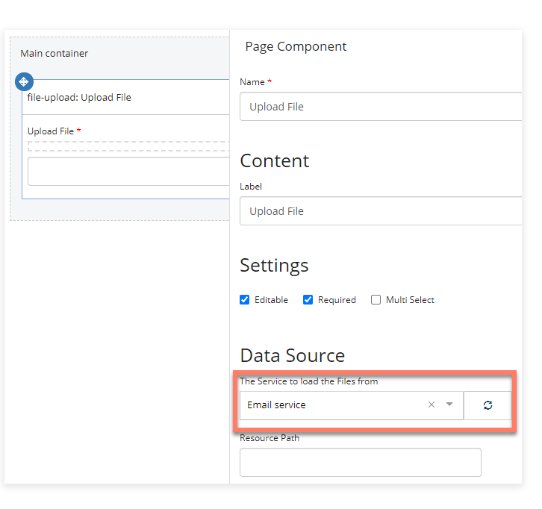Screen dimensions: 542x509
Task: Open the service dropdown arrow
Action: [449, 405]
